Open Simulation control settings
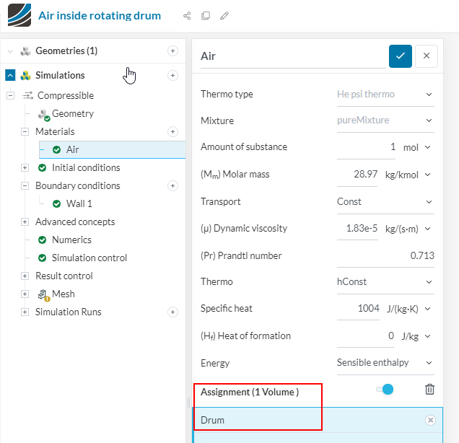This screenshot has width=459, height=443. point(89,258)
